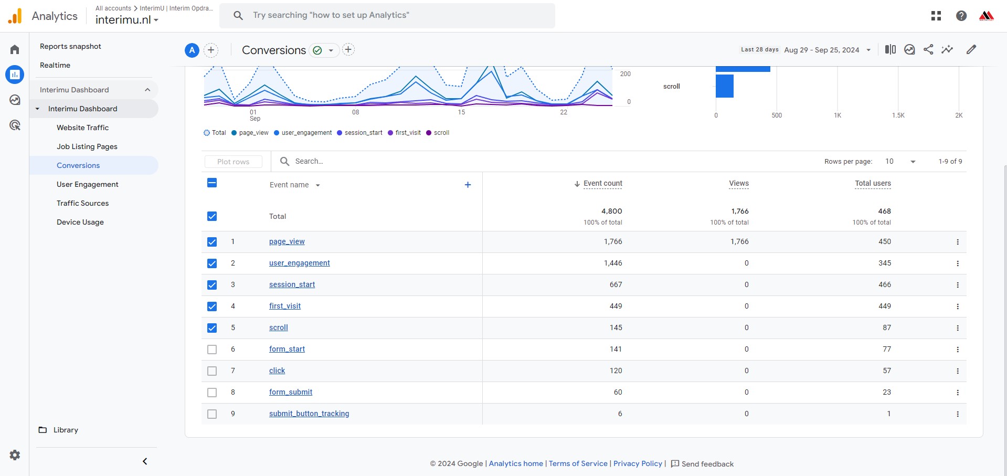1007x476 pixels.
Task: Click the Share this report icon
Action: tap(928, 49)
